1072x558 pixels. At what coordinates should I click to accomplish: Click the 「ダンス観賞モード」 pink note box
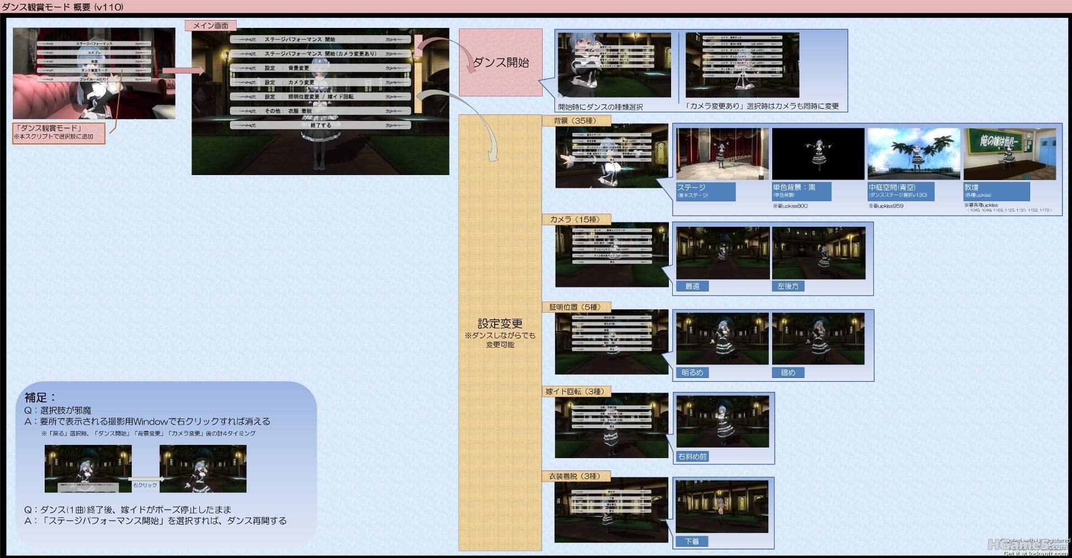point(59,133)
